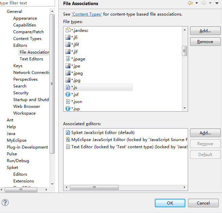Click the *.jsp file type icon
Screen dimensions: 222x213
click(68, 109)
